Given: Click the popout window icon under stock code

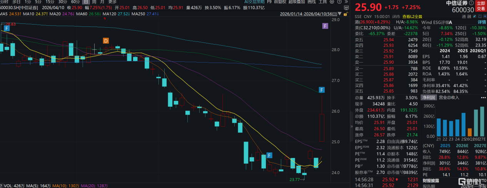Looking at the screenshot, I should [x=480, y=16].
